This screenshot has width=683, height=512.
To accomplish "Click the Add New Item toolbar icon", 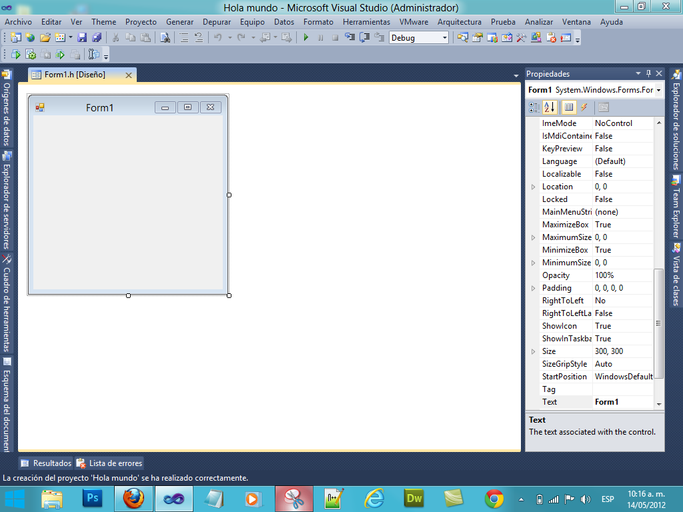I will [59, 38].
